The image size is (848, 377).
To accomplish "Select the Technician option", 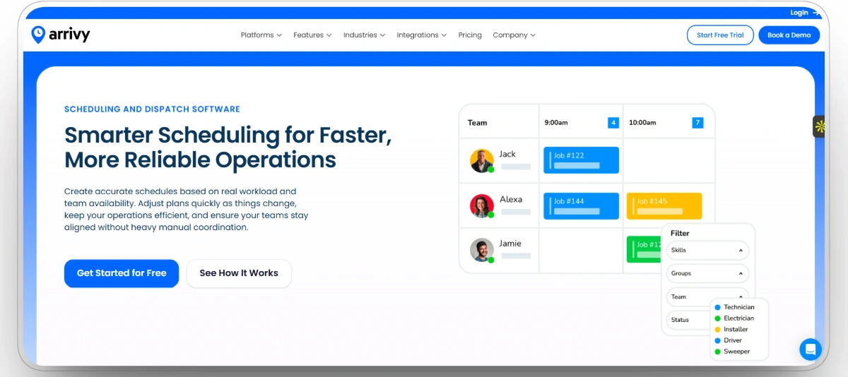I will (x=734, y=307).
